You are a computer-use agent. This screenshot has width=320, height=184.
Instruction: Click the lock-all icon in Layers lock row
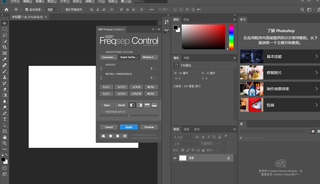coord(203,150)
